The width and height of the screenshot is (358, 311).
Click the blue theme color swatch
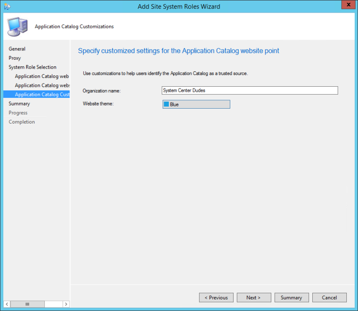click(166, 104)
